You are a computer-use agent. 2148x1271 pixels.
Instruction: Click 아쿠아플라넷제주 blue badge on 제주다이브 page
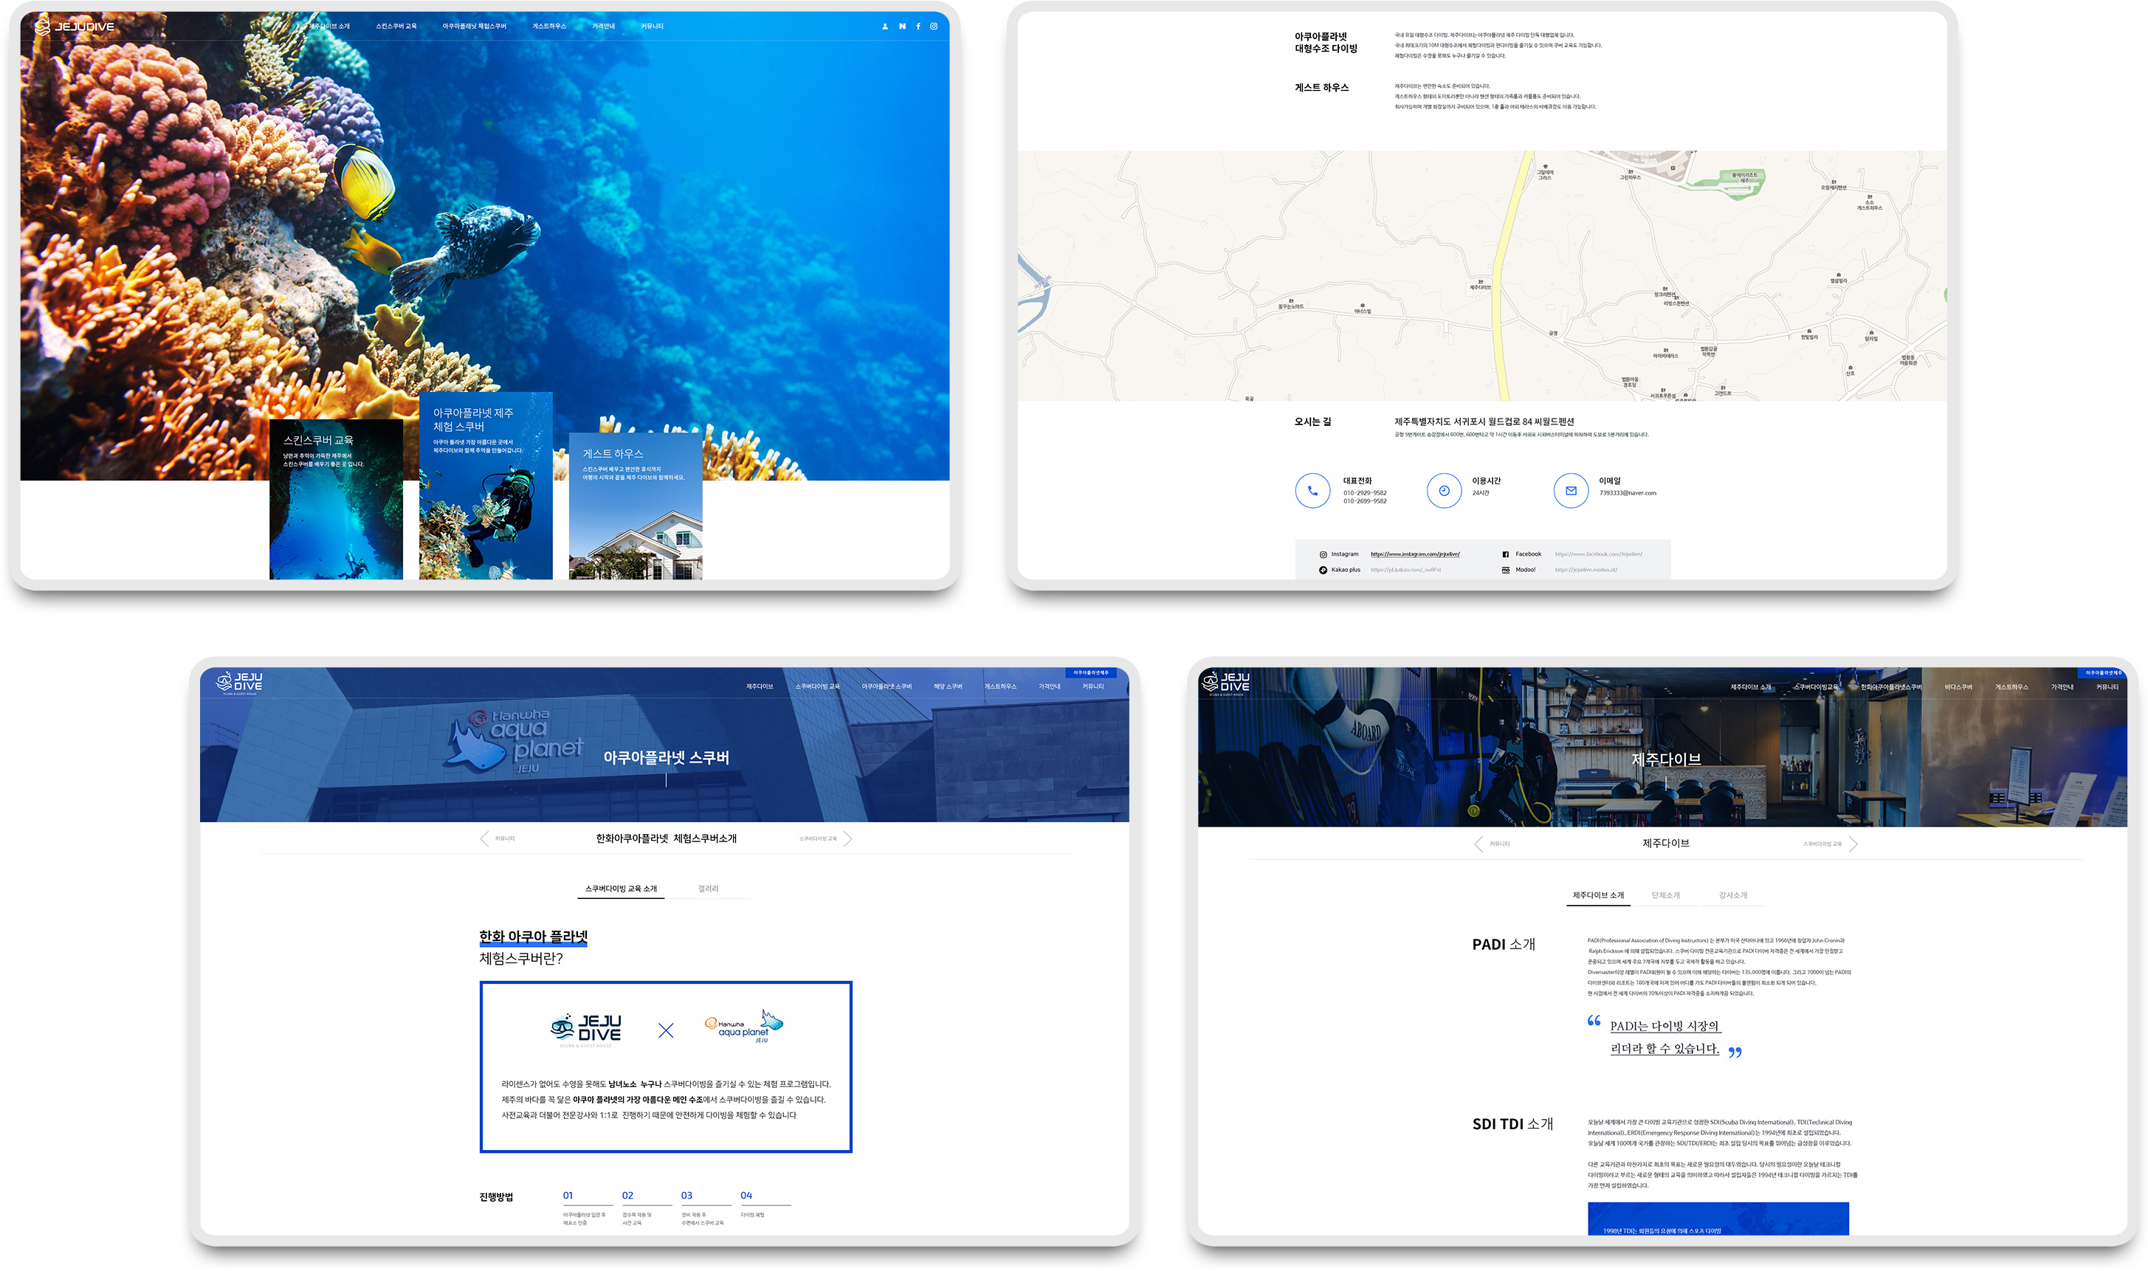point(2103,673)
